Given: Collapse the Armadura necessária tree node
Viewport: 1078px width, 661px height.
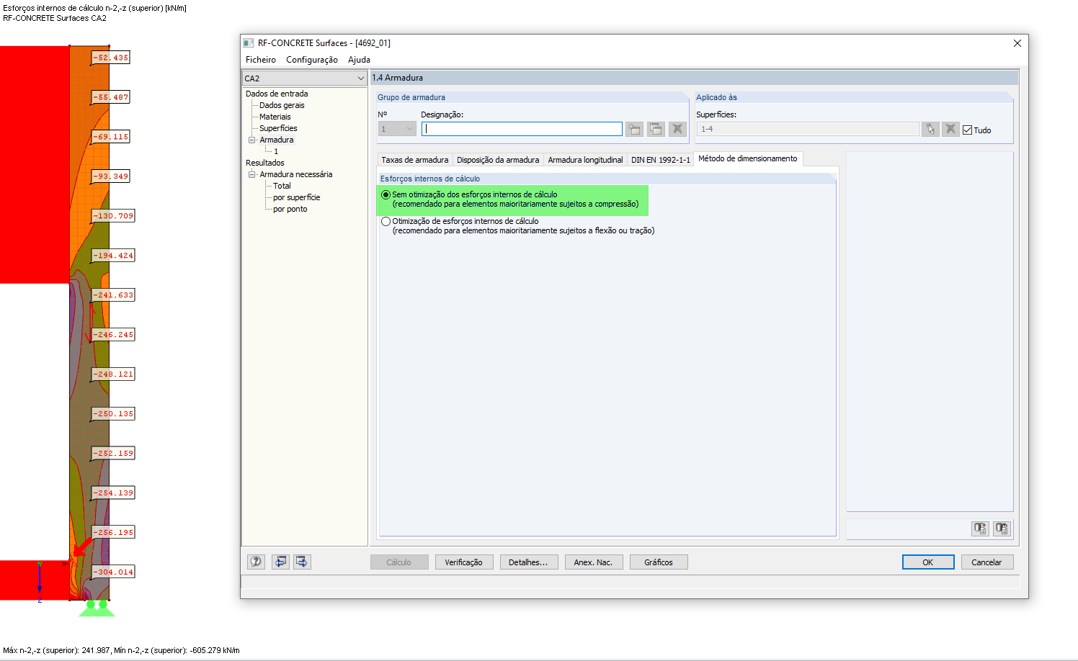Looking at the screenshot, I should pyautogui.click(x=252, y=174).
